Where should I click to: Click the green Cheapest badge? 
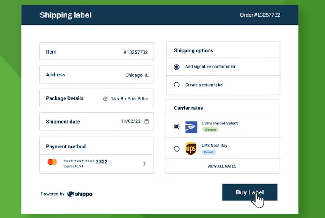click(x=210, y=130)
